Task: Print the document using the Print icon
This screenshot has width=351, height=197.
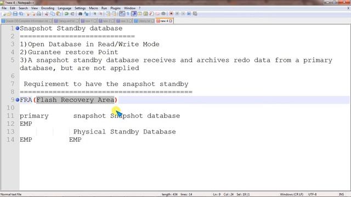Action: (x=39, y=14)
